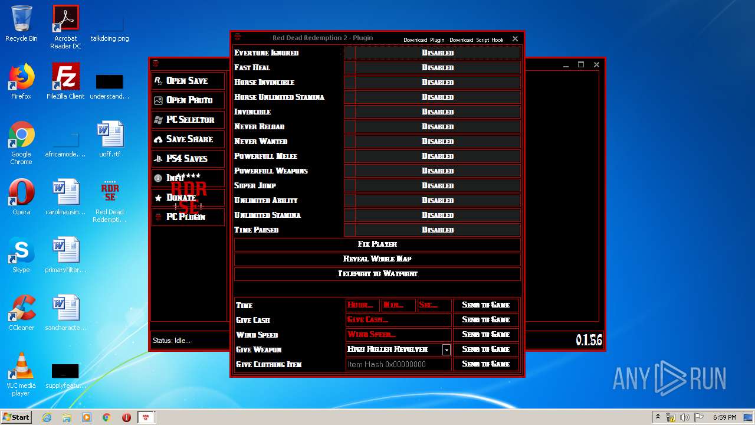Toggle Never Reload checkbox

[349, 126]
